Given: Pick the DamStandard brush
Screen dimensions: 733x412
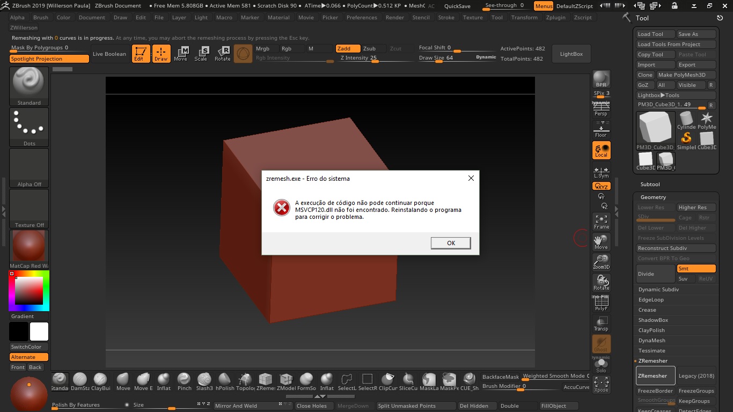Looking at the screenshot, I should tap(80, 381).
